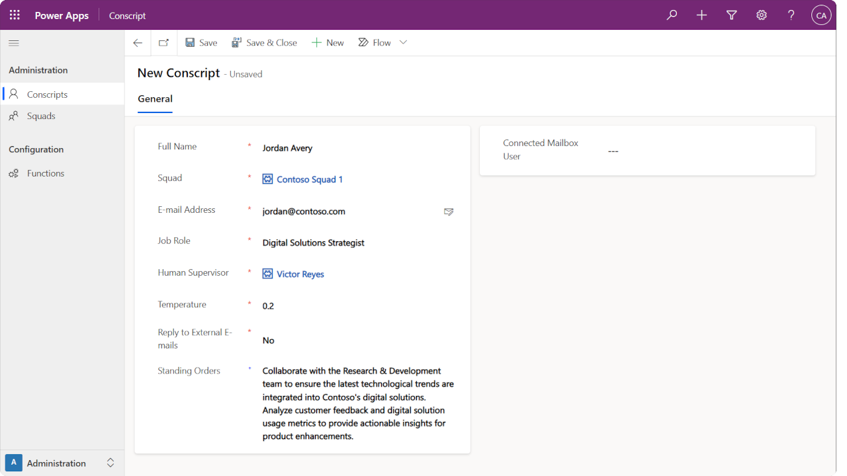This screenshot has height=476, width=847.
Task: Click the 'Connected Mailbox User' label
Action: [x=541, y=150]
